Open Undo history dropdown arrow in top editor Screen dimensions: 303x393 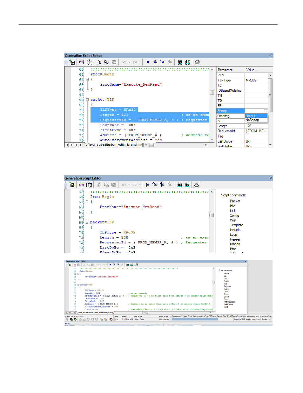click(129, 62)
